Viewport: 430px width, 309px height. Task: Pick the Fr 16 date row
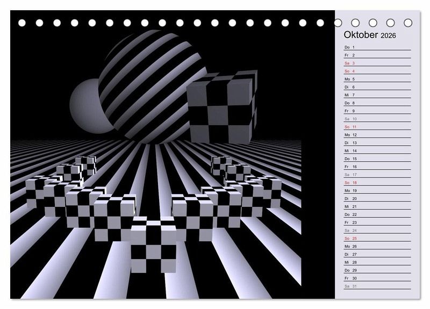coord(377,167)
